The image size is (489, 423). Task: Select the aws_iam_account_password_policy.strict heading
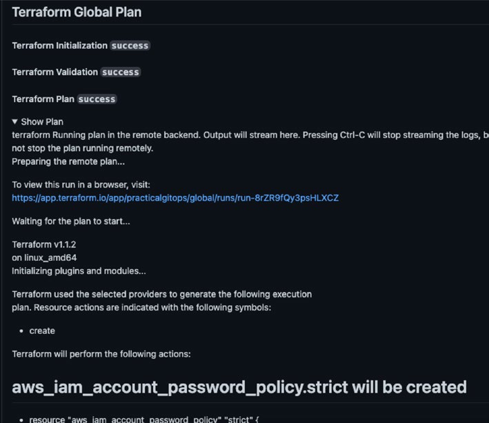(239, 387)
